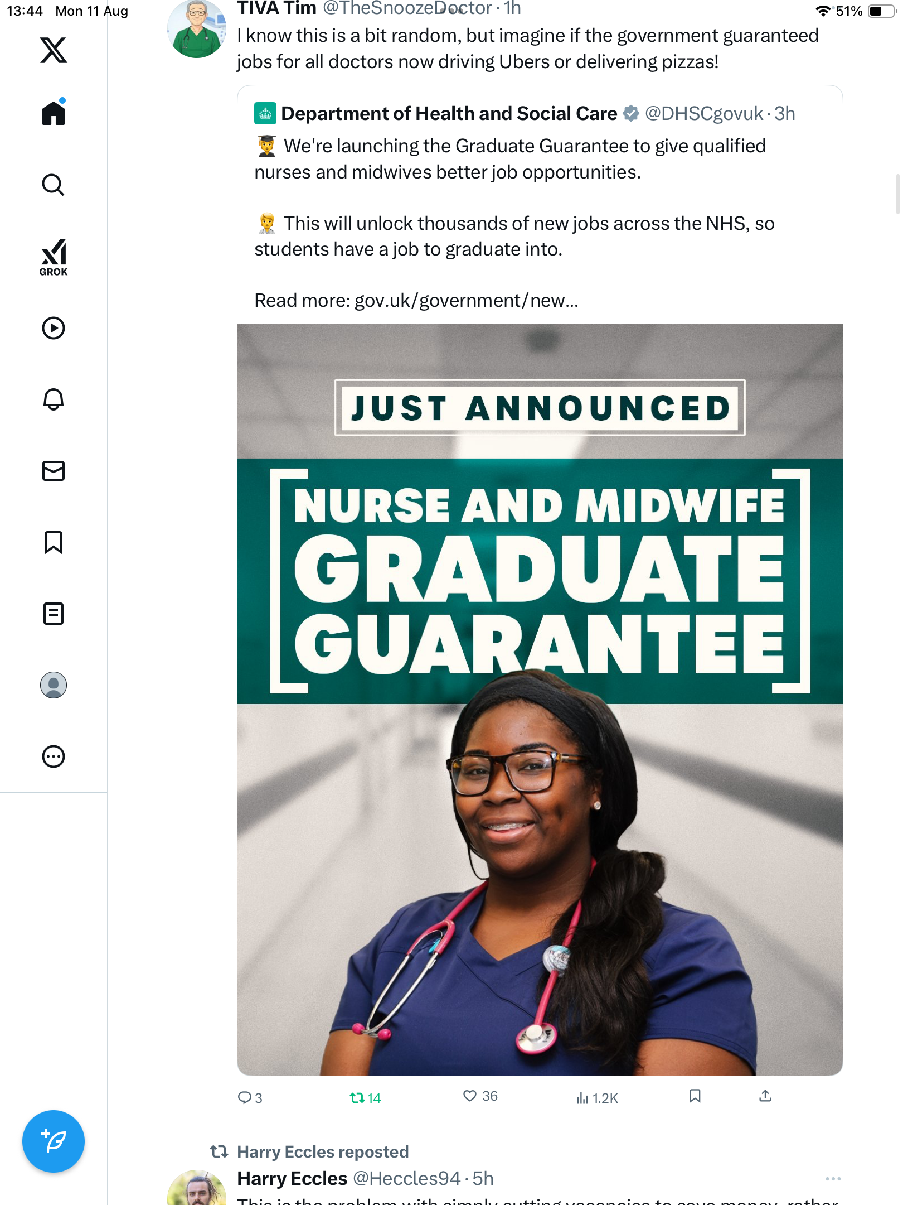Share TIVA Tim's post
Image resolution: width=903 pixels, height=1205 pixels.
click(x=765, y=1096)
